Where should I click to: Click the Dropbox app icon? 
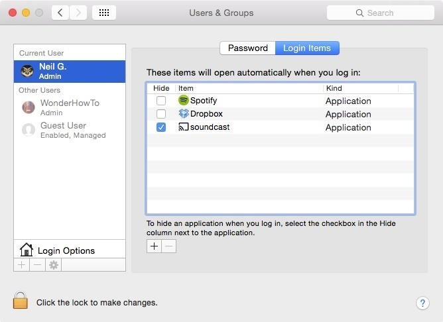point(184,113)
